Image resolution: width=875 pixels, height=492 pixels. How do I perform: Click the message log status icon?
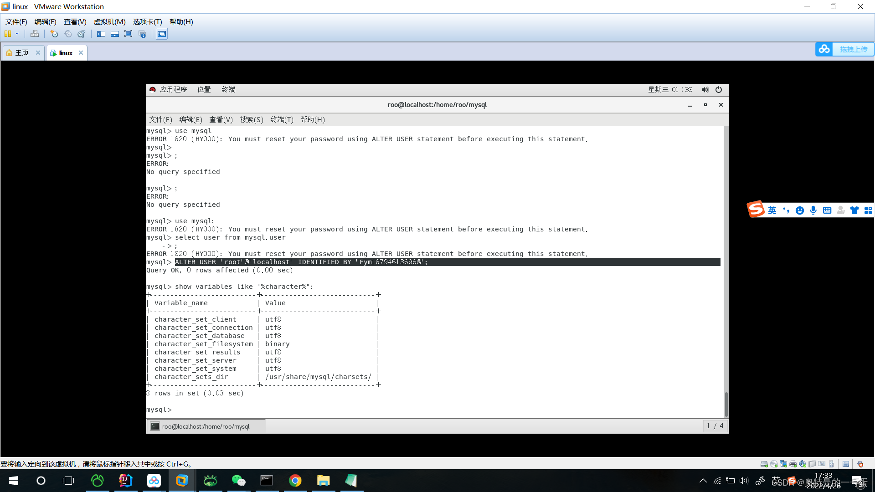[x=846, y=464]
